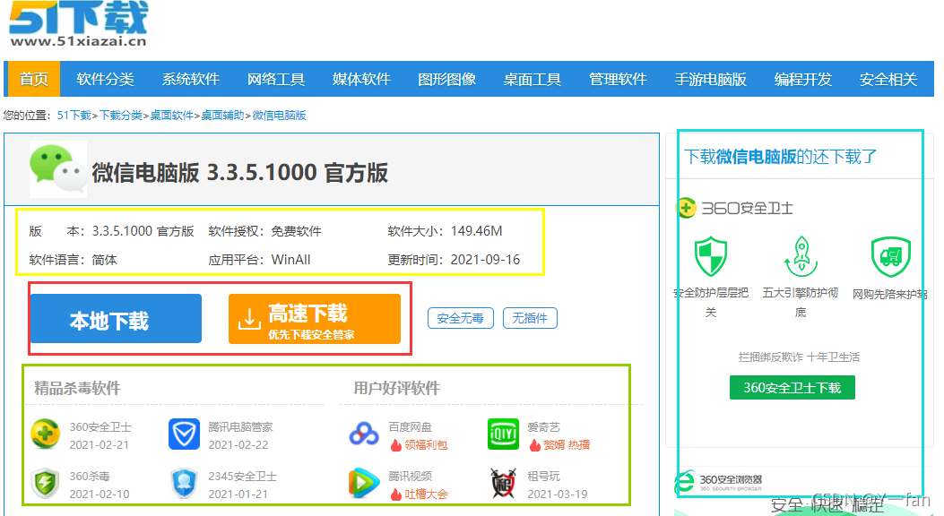
Task: Click the 软件大小 149.46M text
Action: (x=445, y=231)
